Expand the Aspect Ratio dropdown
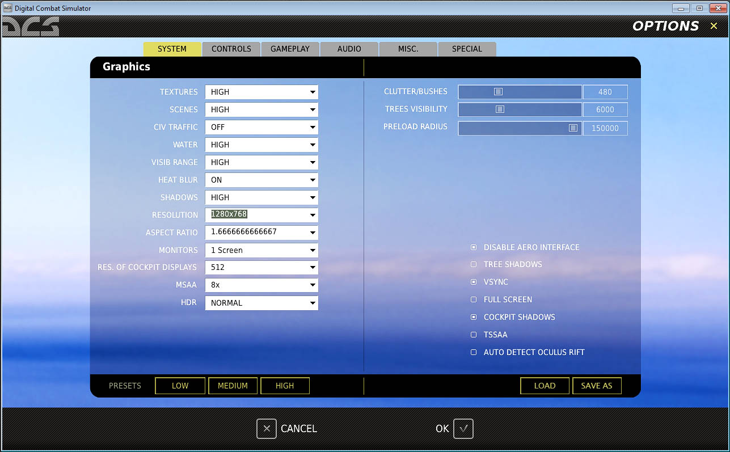The width and height of the screenshot is (730, 452). 261,233
